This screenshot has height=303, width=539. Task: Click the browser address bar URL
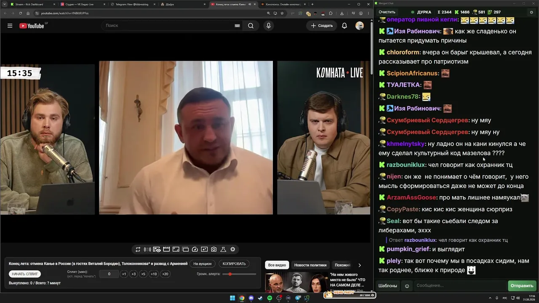point(65,13)
